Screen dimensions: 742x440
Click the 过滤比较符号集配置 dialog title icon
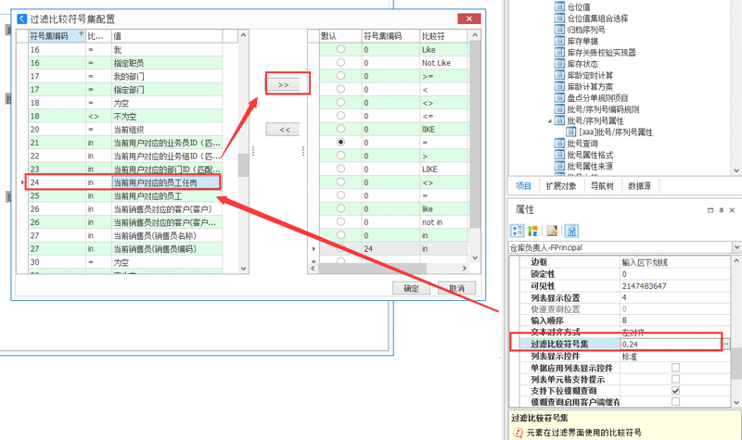click(21, 19)
